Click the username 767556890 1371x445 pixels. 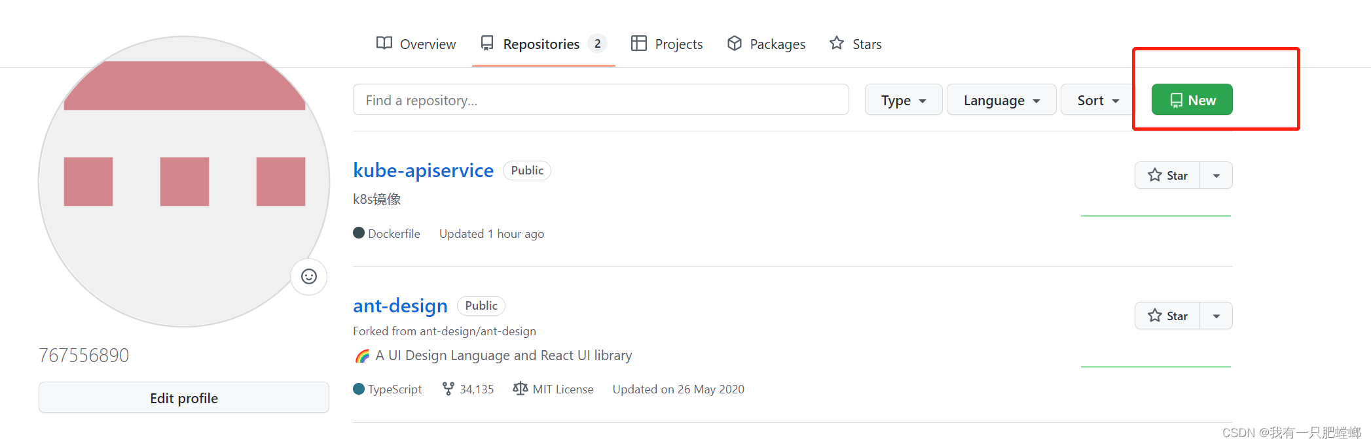point(84,355)
